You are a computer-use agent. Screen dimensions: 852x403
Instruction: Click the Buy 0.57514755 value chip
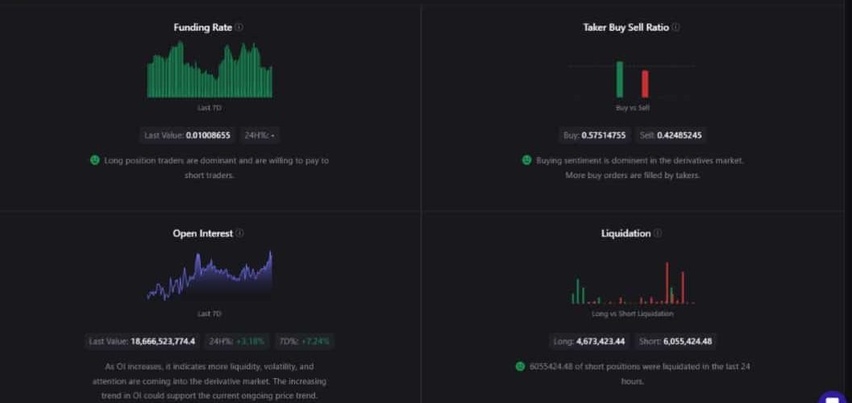[594, 135]
